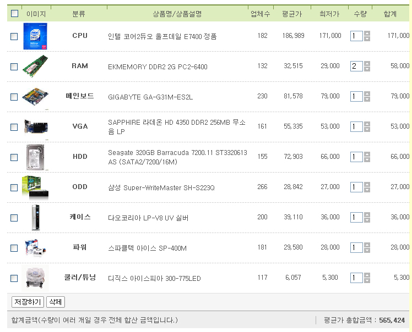
Task: Decrease 파워 quantity with down arrow
Action: [367, 250]
